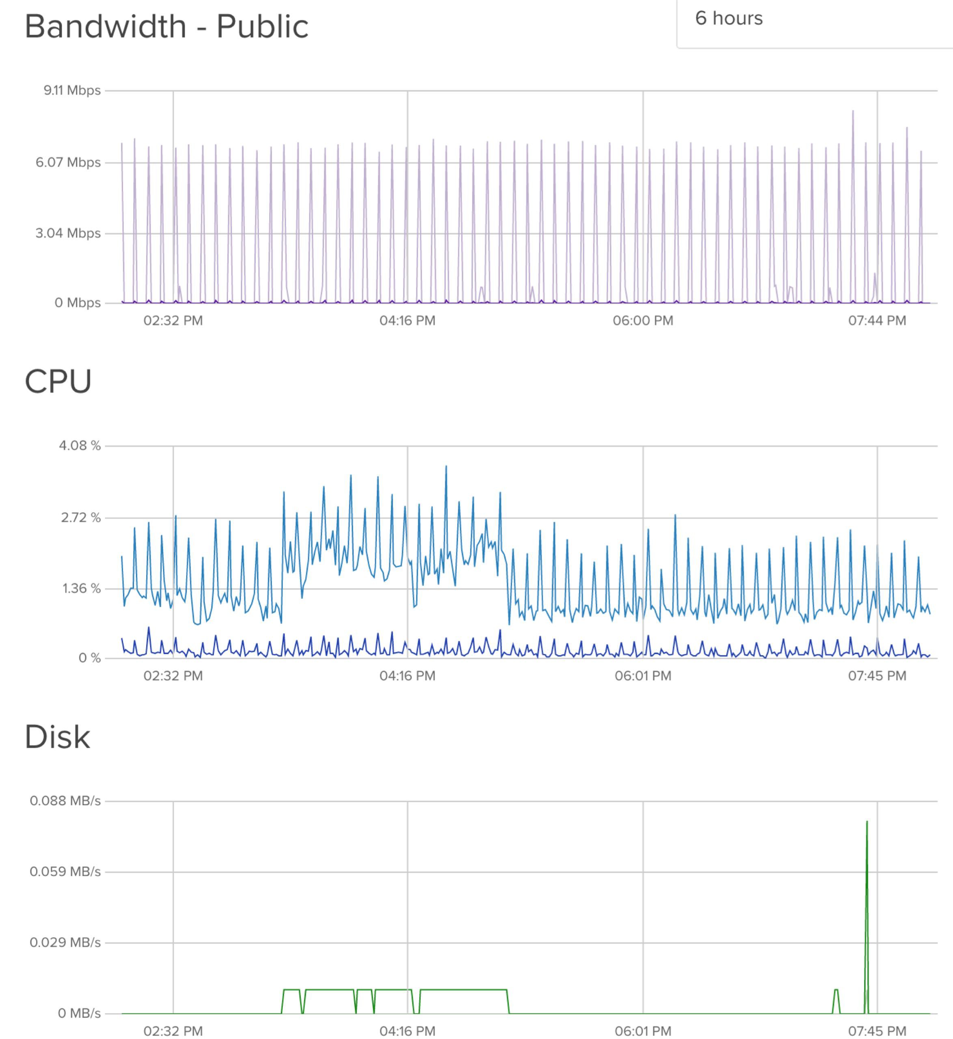Click the tallest bandwidth spike near 07:44 PM
This screenshot has height=1039, width=953.
853,112
